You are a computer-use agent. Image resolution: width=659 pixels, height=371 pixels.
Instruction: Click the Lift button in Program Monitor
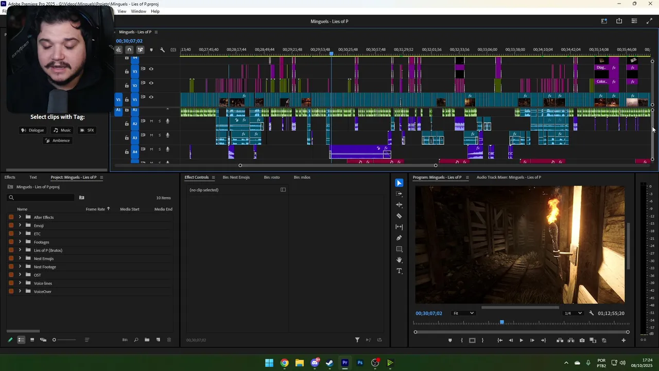560,340
